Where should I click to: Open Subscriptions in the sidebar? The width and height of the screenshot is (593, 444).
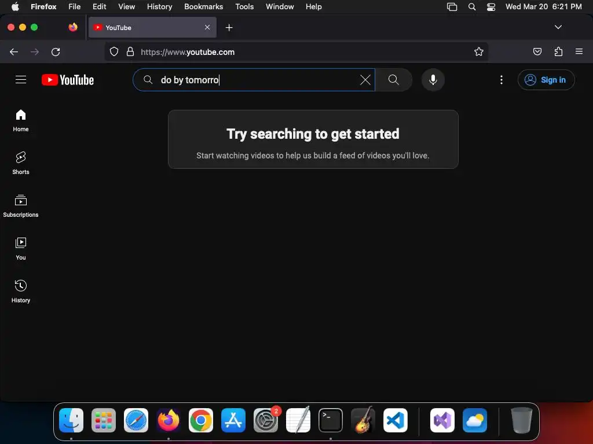[x=20, y=206]
